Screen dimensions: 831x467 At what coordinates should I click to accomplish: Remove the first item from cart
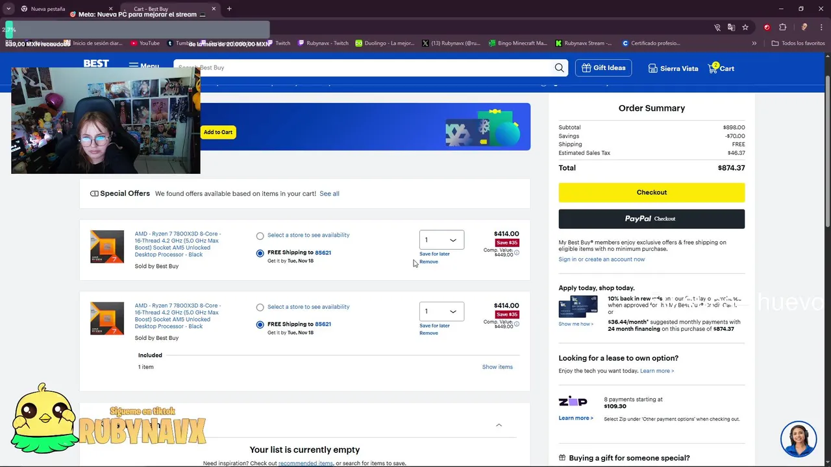click(428, 261)
